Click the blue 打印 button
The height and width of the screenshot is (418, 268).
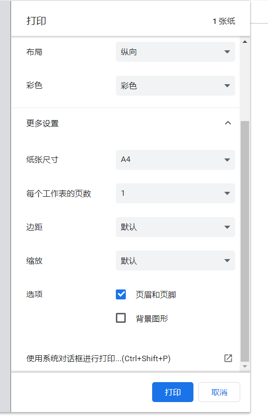click(x=173, y=392)
